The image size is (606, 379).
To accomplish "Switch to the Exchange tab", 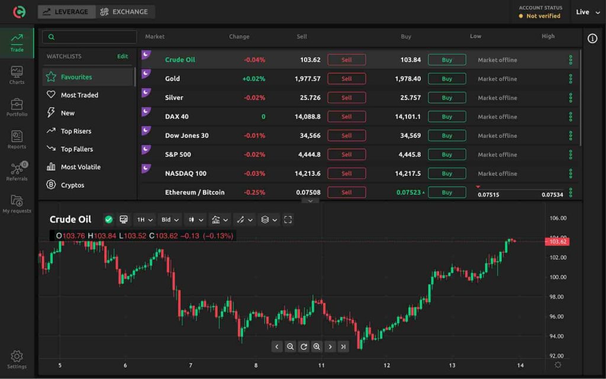I will pyautogui.click(x=125, y=11).
